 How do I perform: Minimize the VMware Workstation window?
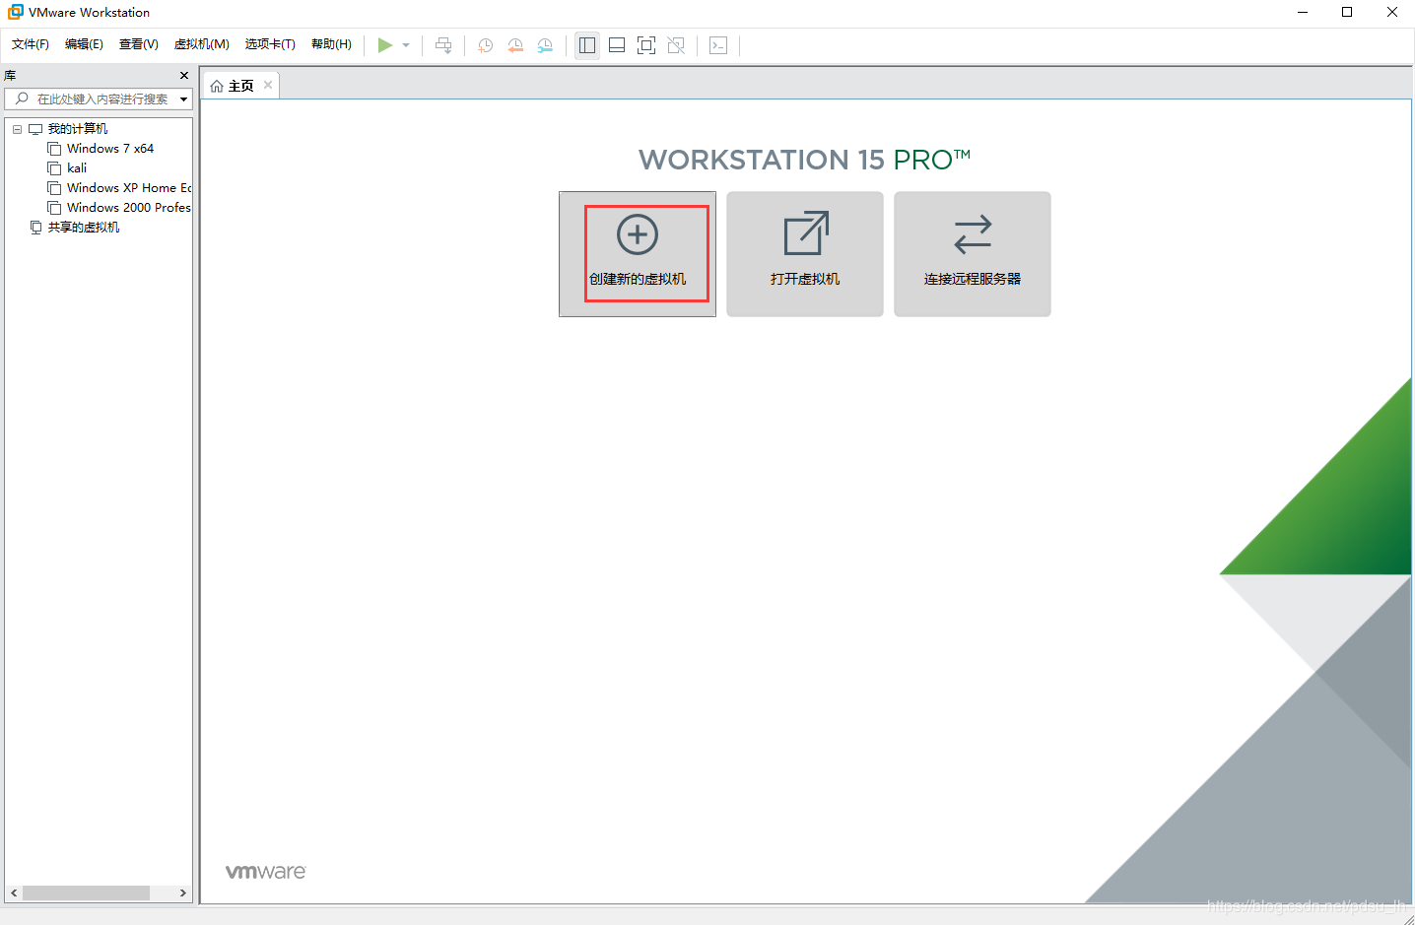coord(1303,12)
